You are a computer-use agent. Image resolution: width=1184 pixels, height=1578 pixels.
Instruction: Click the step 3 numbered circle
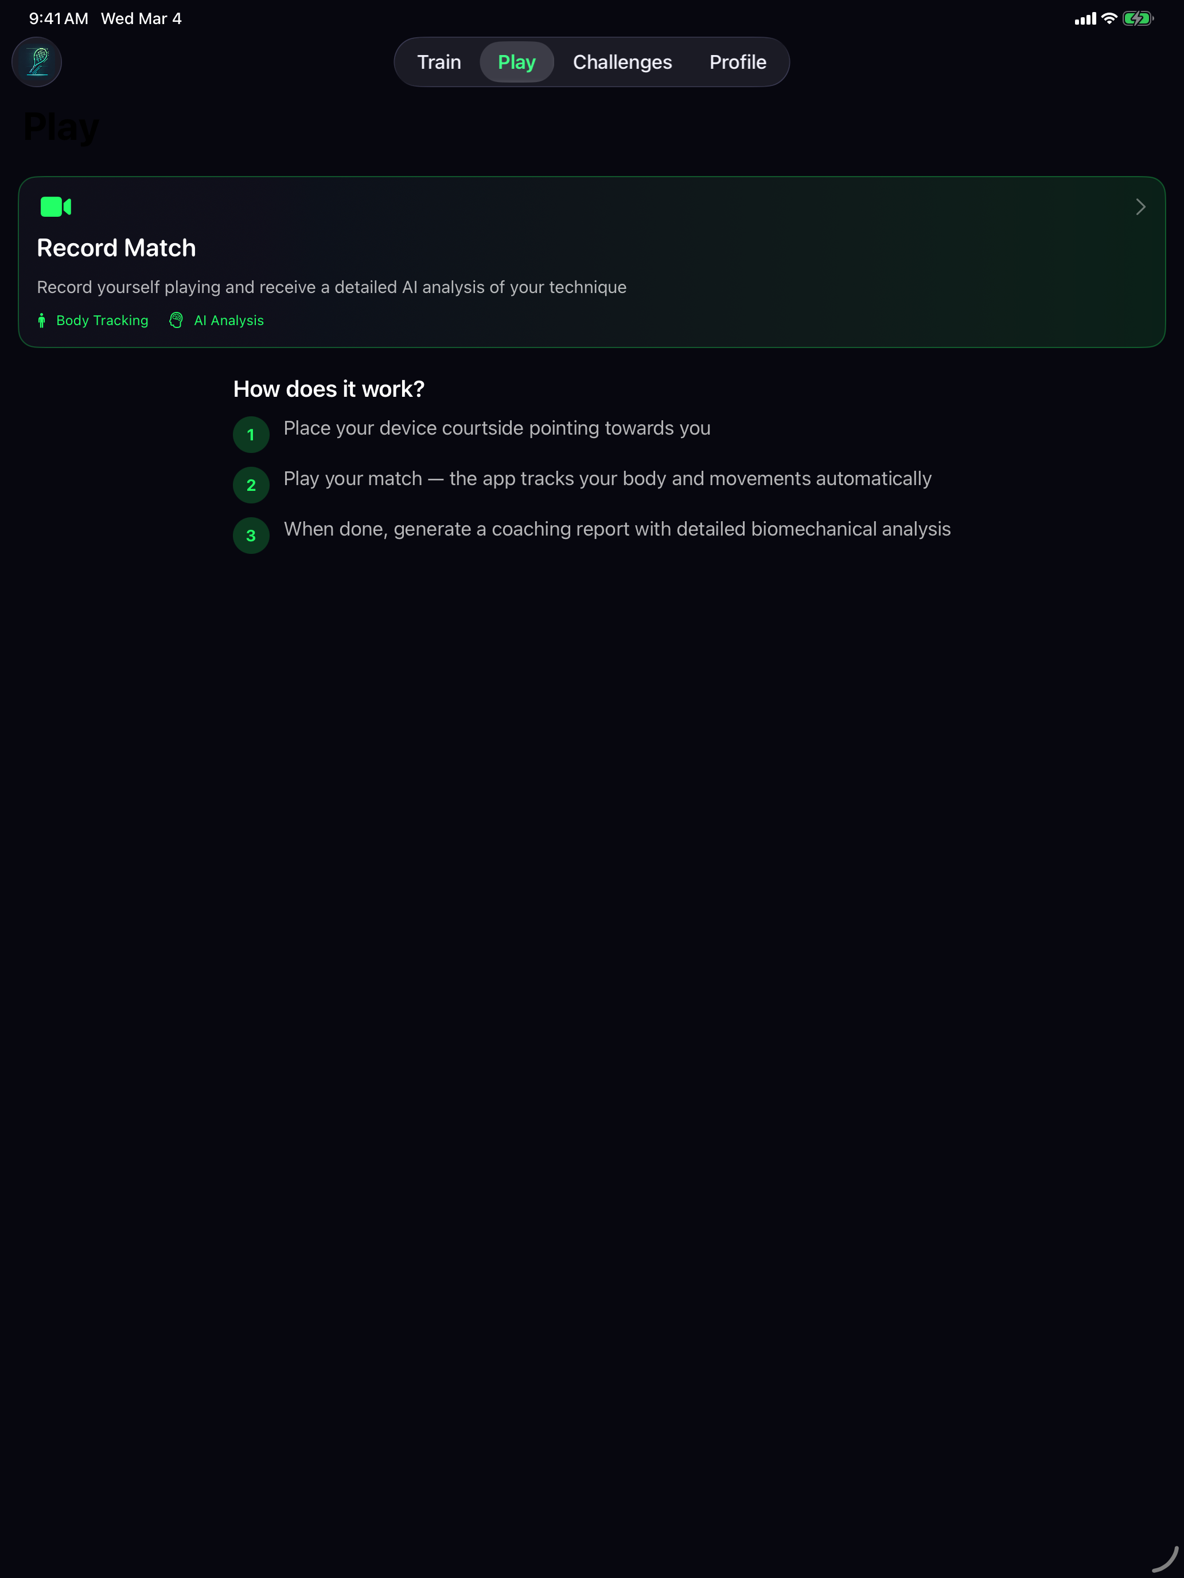pyautogui.click(x=251, y=535)
